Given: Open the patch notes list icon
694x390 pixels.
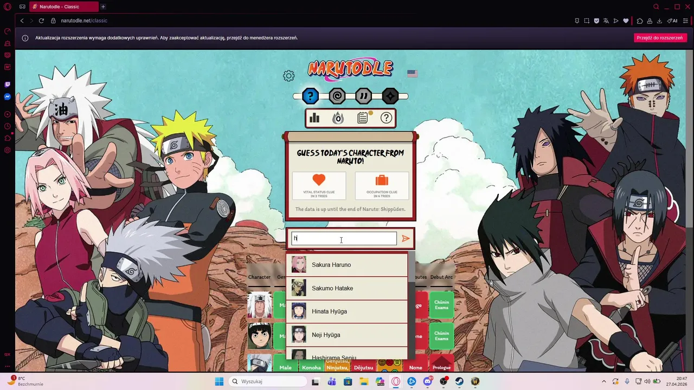Looking at the screenshot, I should [x=363, y=118].
